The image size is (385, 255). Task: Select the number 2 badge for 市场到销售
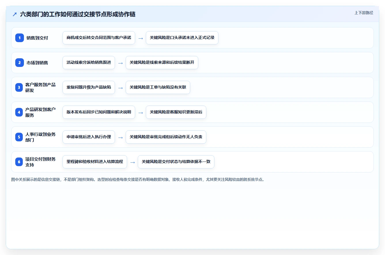click(20, 63)
